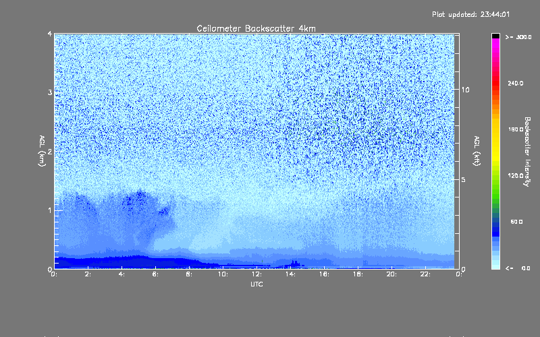Click the green section of the colorbar
The width and height of the screenshot is (540, 337).
[x=495, y=193]
